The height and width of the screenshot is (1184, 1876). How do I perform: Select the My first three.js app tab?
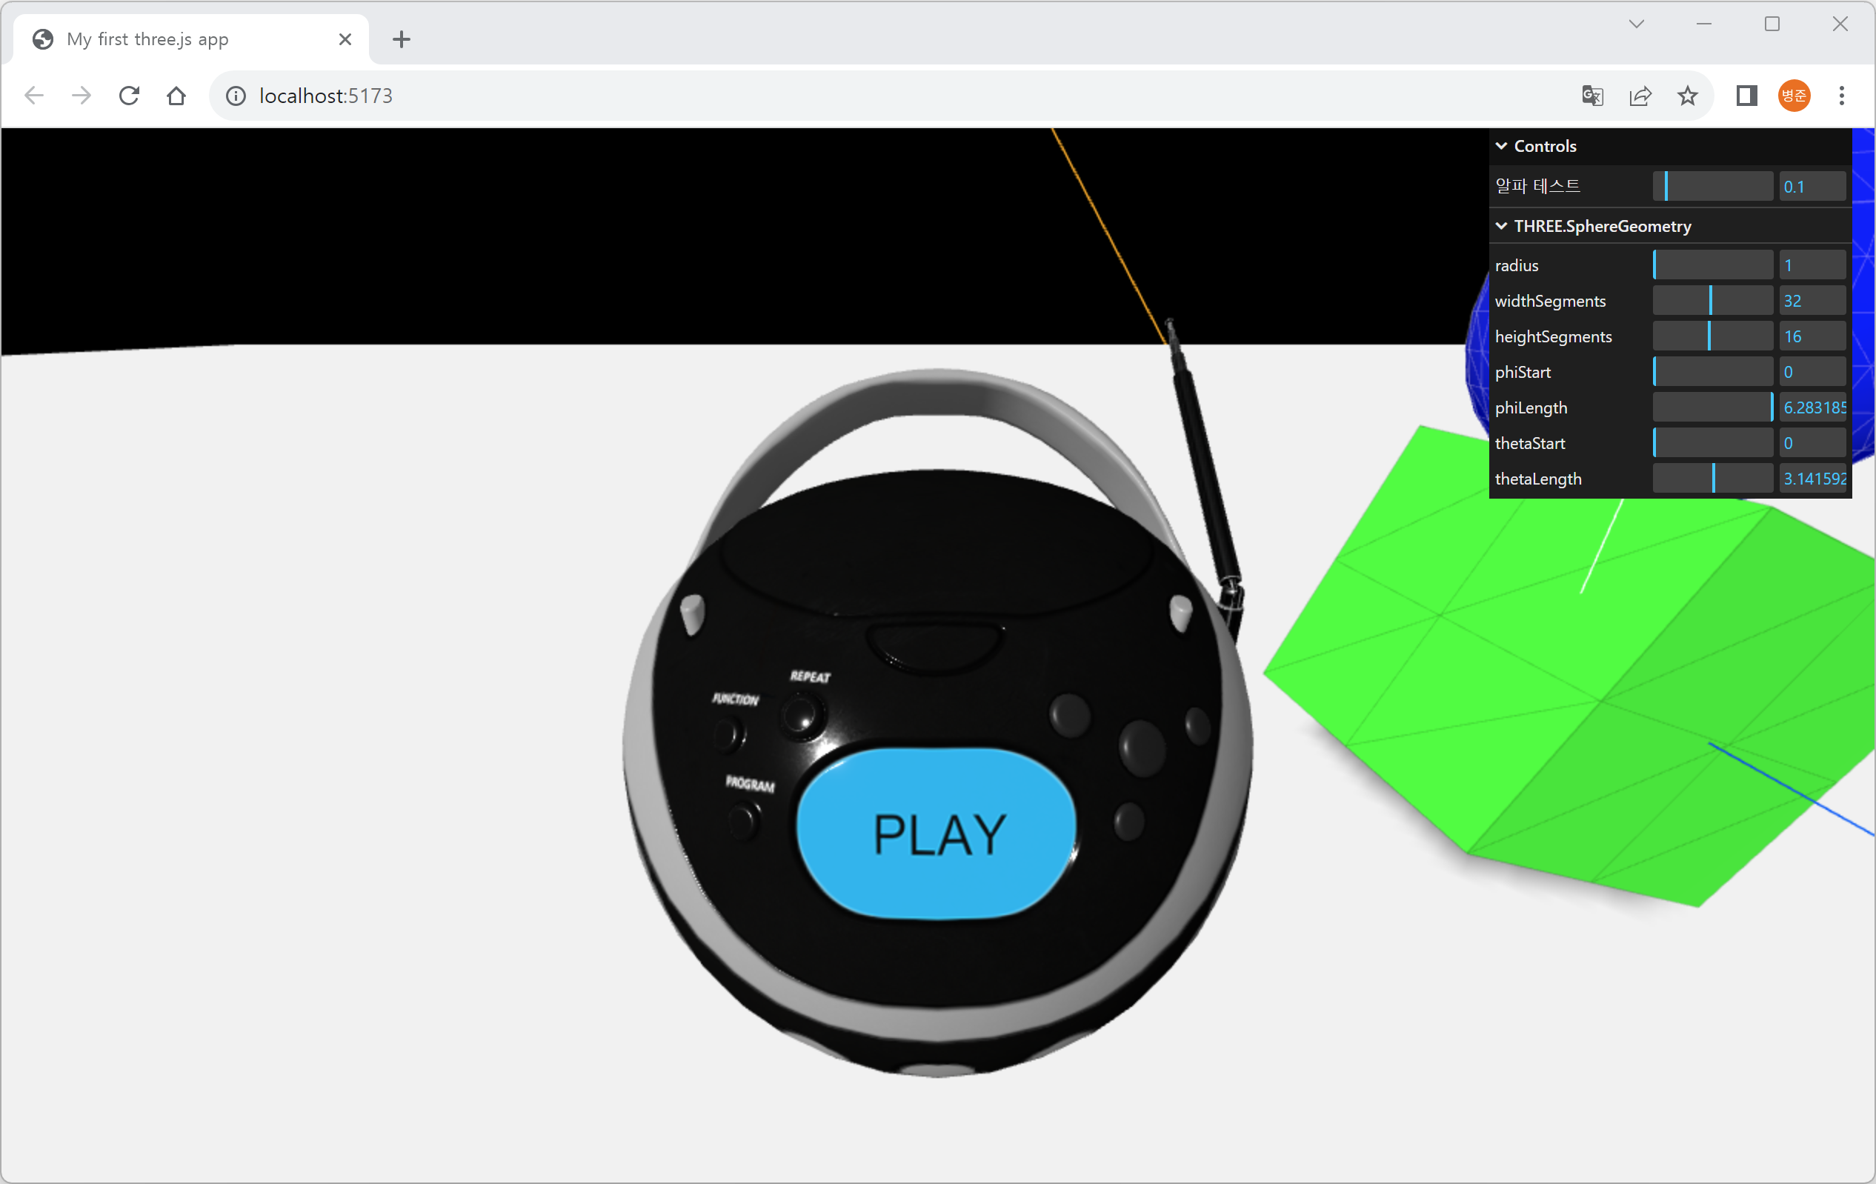[148, 39]
